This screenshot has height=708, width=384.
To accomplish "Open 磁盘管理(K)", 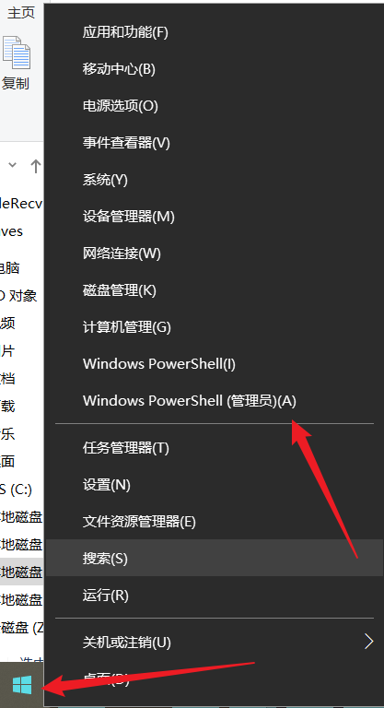I will (x=215, y=290).
